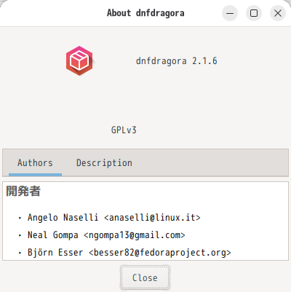The image size is (291, 292).
Task: Click the Close button
Action: point(145,277)
